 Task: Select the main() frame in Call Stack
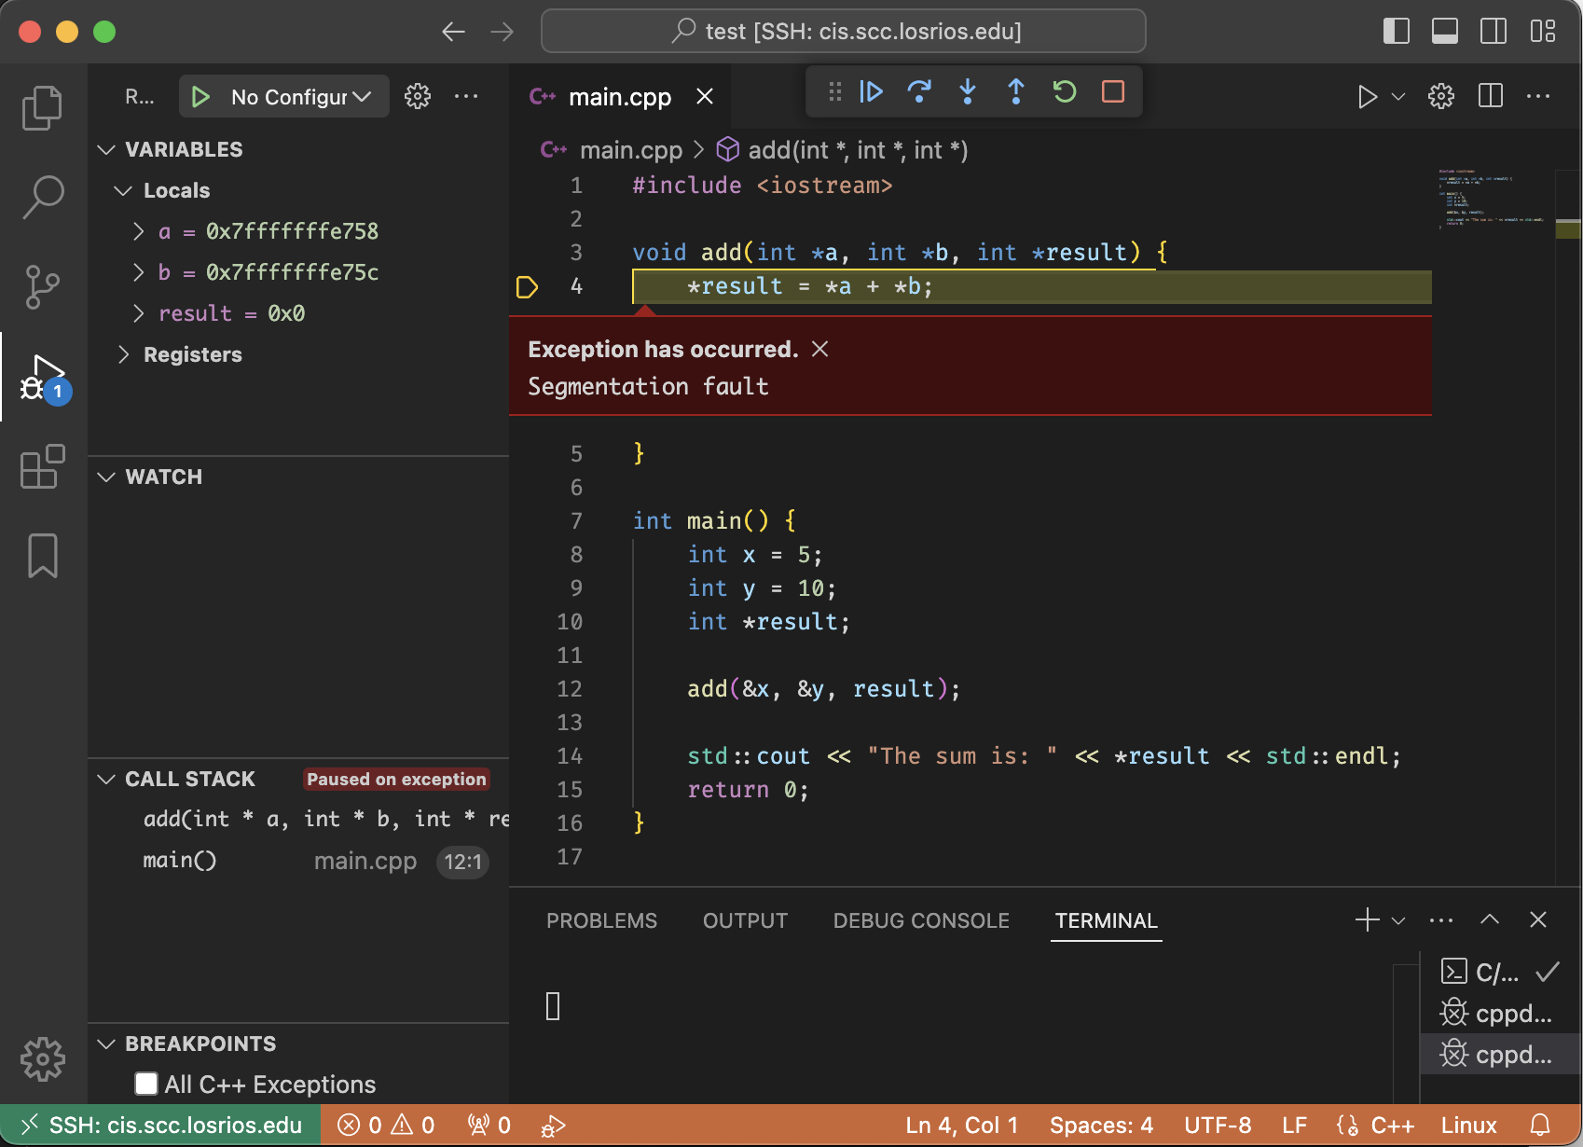(180, 861)
